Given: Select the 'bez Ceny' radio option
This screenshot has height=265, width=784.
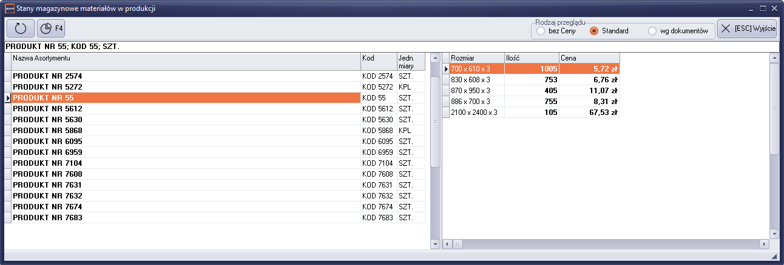Looking at the screenshot, I should pyautogui.click(x=541, y=31).
